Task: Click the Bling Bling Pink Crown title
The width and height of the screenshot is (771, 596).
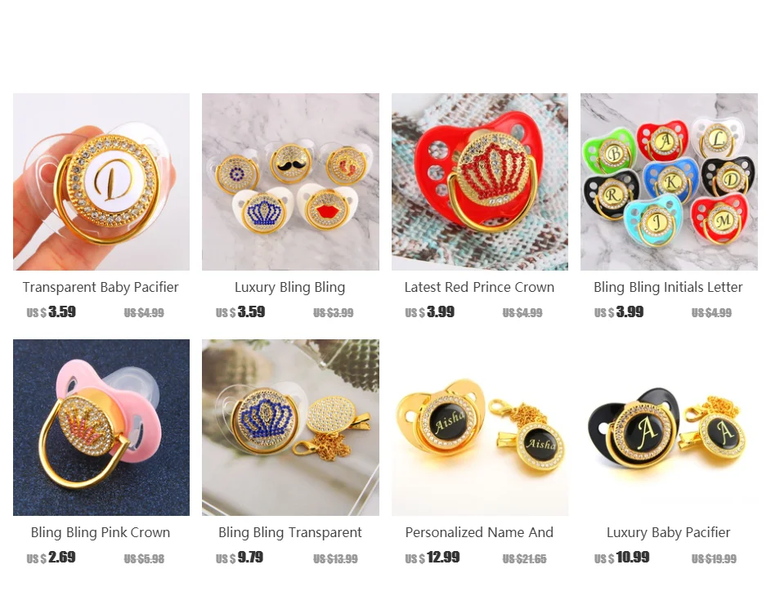Action: 101,532
